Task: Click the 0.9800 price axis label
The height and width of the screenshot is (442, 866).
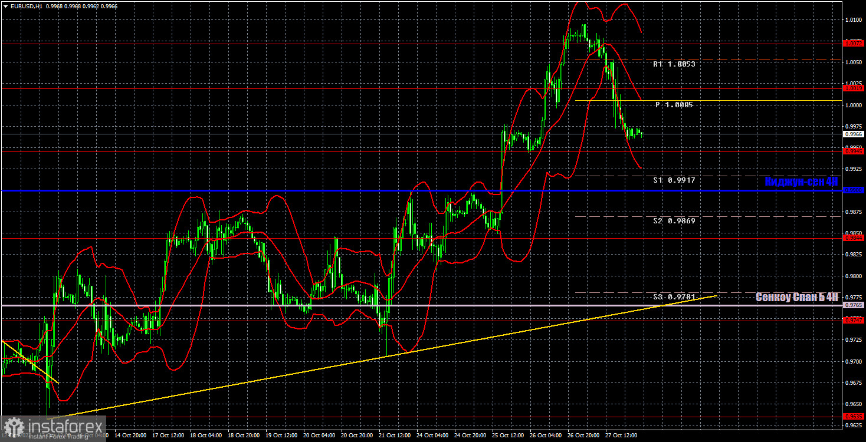Action: tap(854, 276)
